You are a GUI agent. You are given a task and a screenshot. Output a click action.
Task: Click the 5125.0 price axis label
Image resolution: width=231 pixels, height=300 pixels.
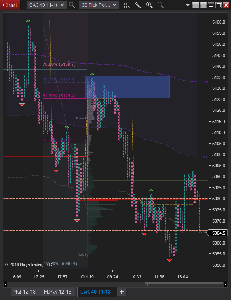click(219, 99)
